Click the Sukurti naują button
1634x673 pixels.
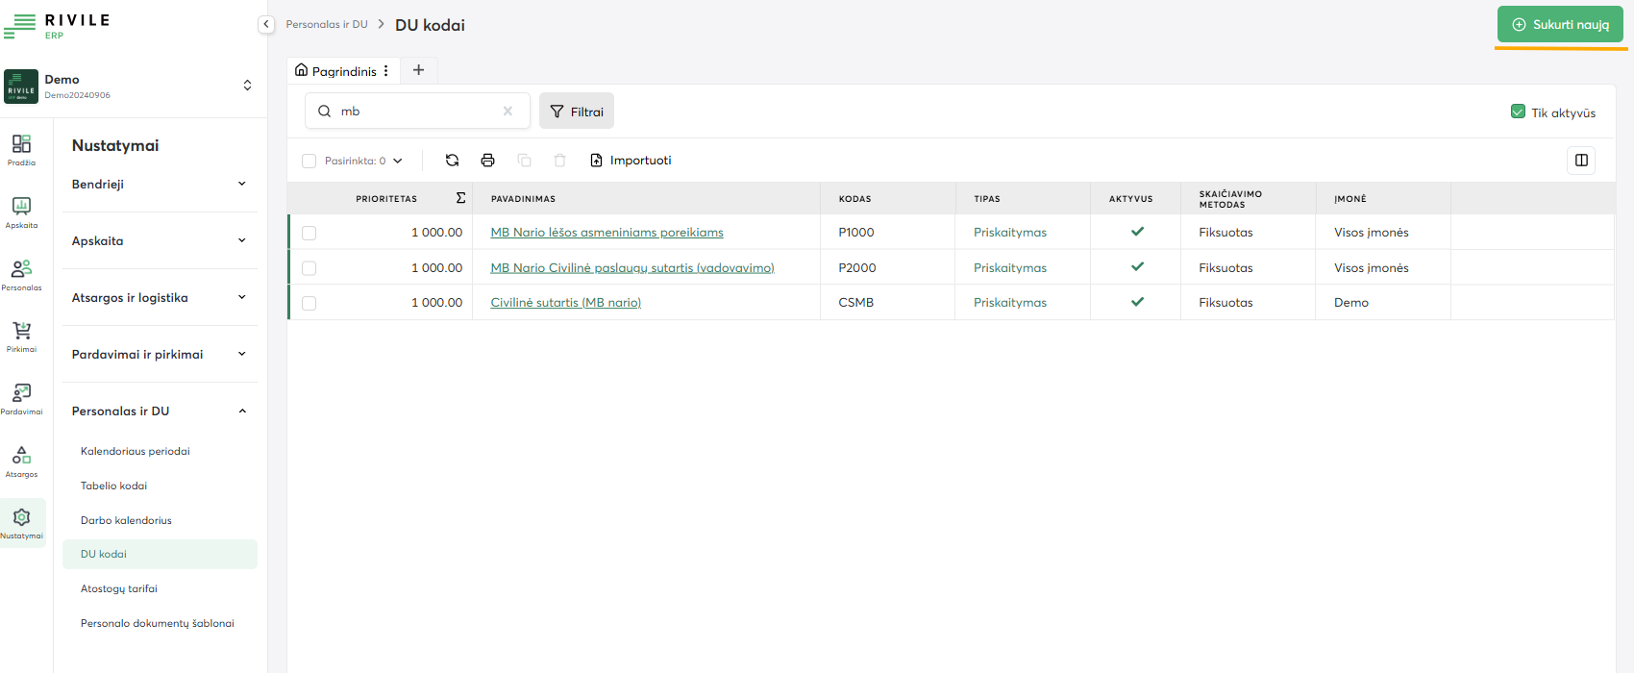[1559, 25]
